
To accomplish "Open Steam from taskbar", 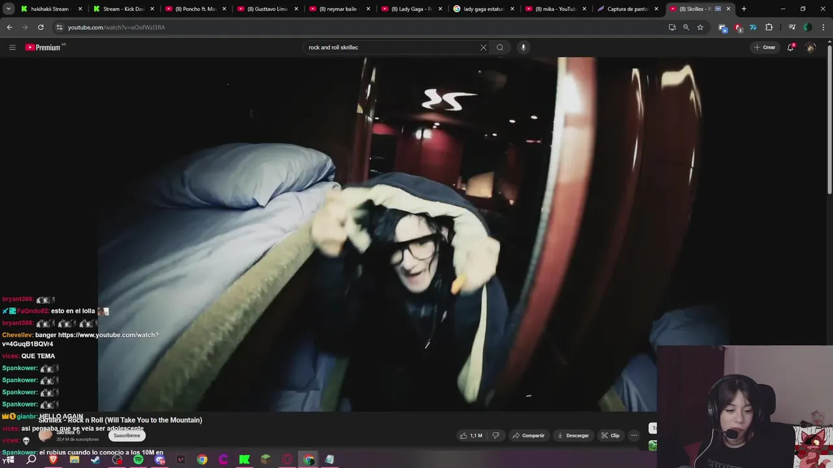I will pos(96,460).
